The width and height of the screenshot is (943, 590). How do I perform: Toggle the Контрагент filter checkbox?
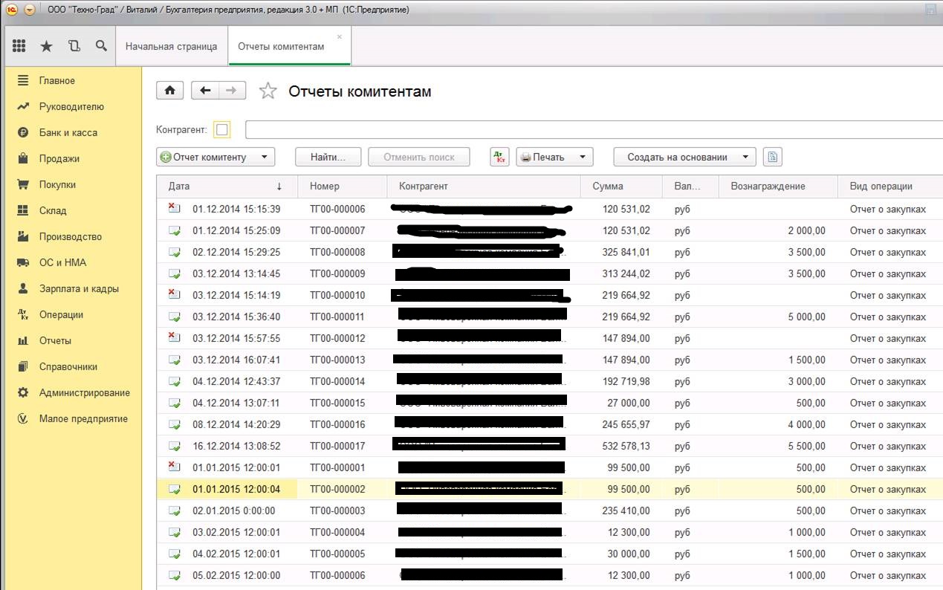click(x=221, y=130)
